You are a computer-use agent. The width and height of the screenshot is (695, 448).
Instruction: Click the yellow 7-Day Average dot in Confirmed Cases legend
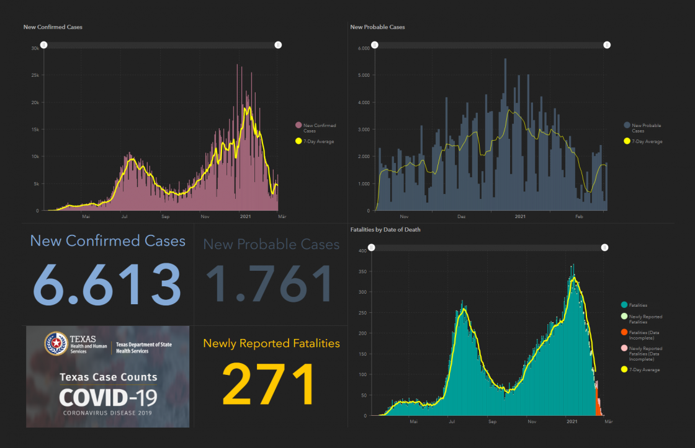(298, 141)
